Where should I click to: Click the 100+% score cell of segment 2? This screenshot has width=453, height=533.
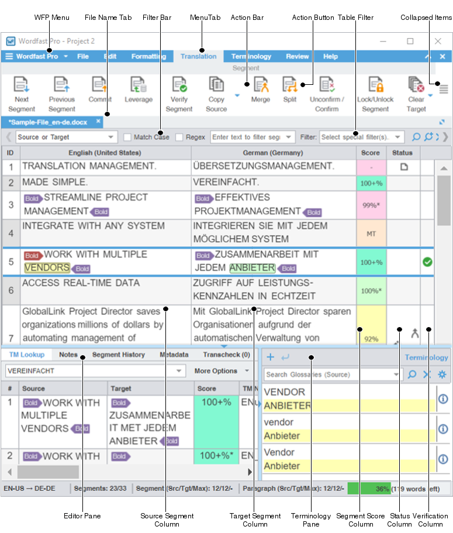click(371, 183)
